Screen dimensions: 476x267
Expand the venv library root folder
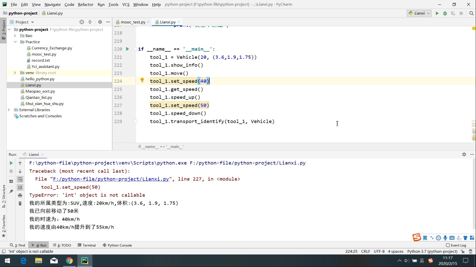15,73
